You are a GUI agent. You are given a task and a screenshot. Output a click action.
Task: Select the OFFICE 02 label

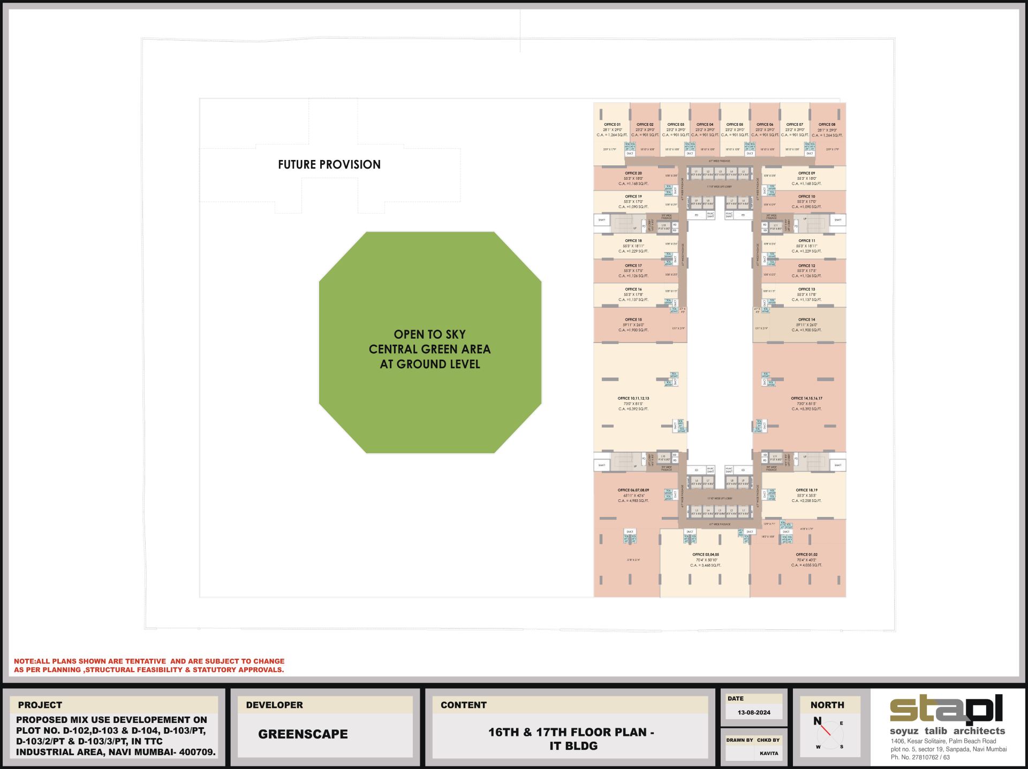pyautogui.click(x=645, y=124)
